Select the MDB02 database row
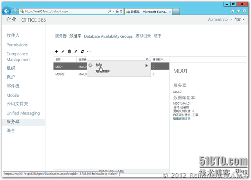This screenshot has width=251, height=180. (x=111, y=74)
